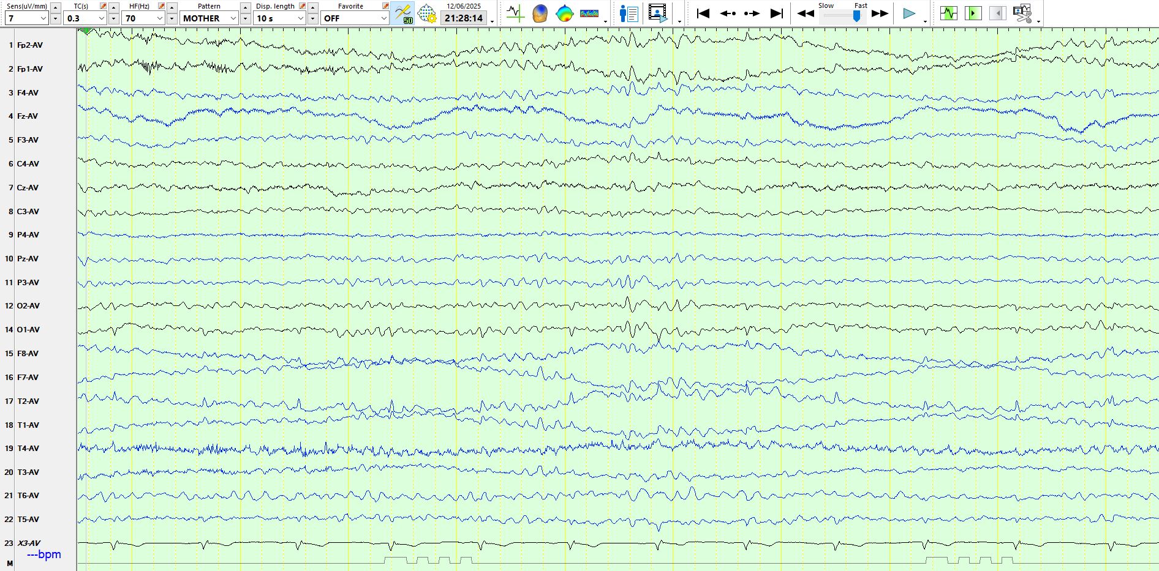This screenshot has width=1159, height=571.
Task: Expand overflow arrow after the play button
Action: 925,21
